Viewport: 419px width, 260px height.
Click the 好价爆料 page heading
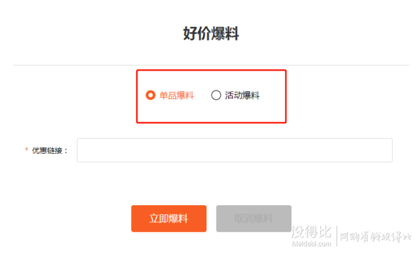(x=211, y=34)
